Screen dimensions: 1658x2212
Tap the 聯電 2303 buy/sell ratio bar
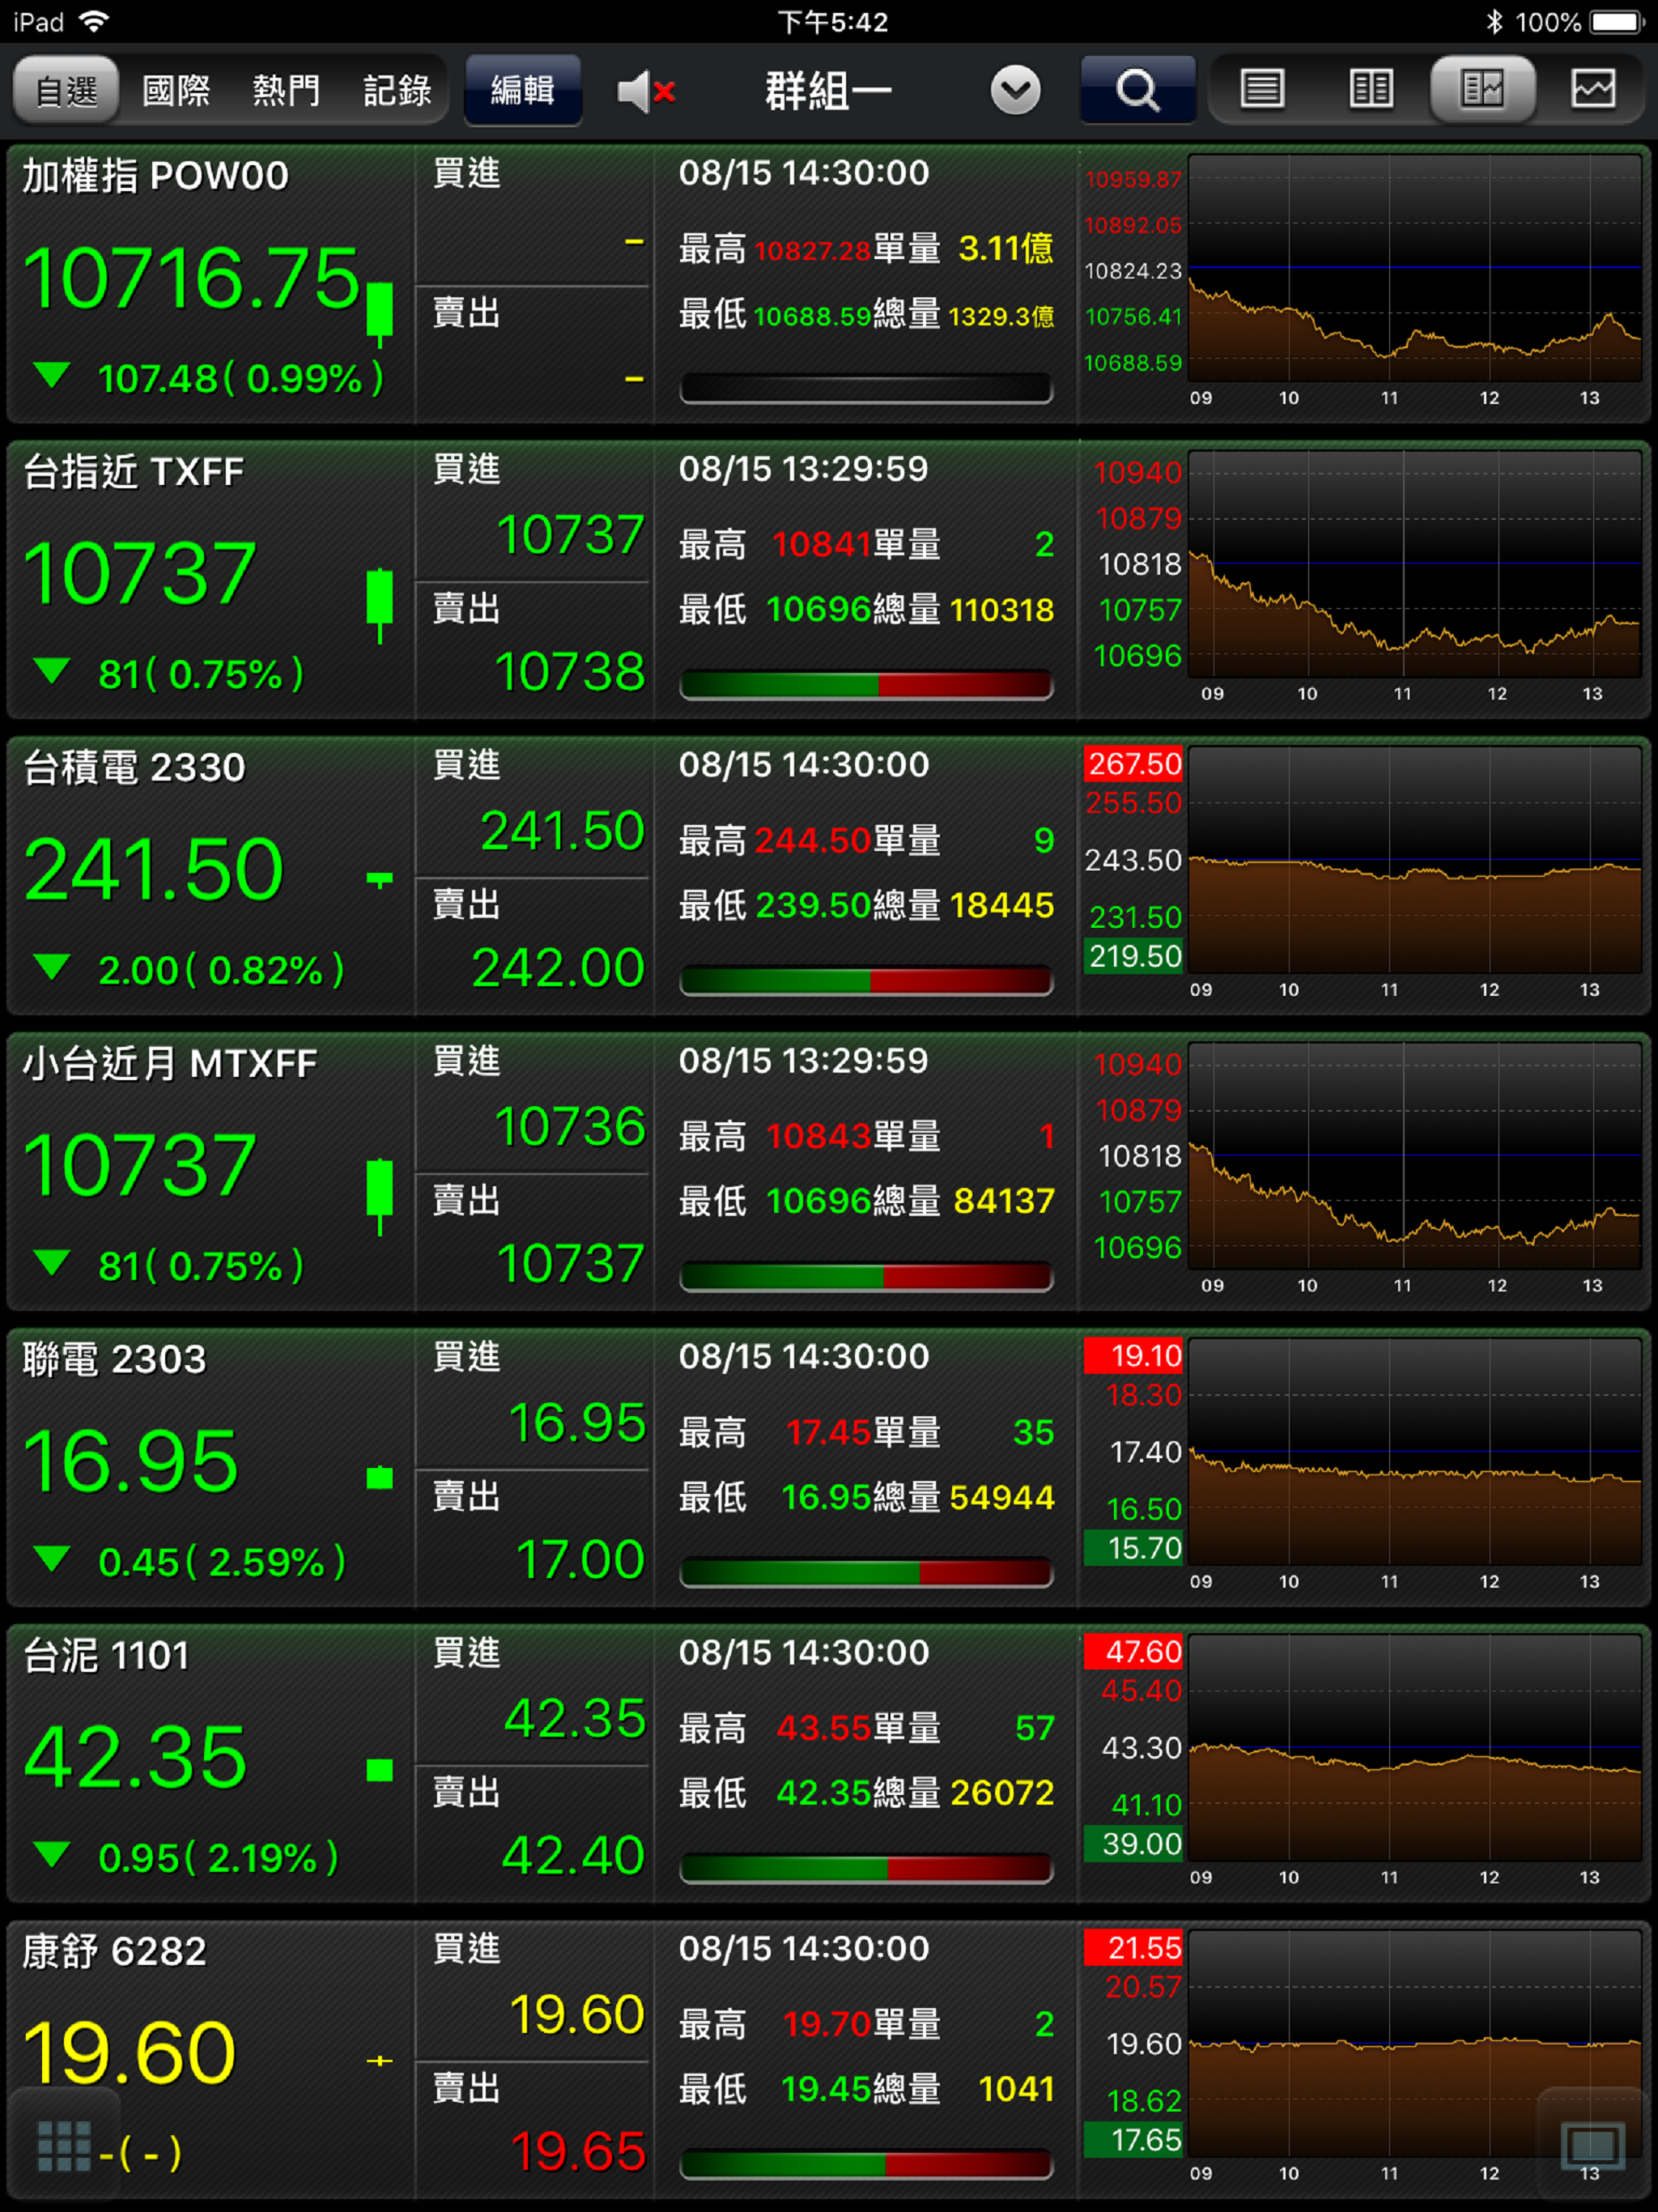[x=866, y=1573]
